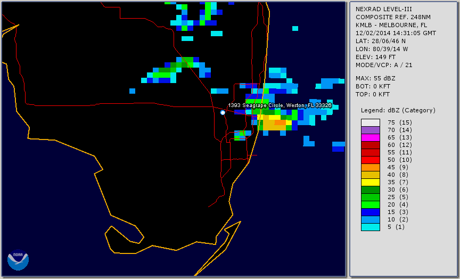Click the 30 dBZ dark green swatch

click(x=371, y=190)
